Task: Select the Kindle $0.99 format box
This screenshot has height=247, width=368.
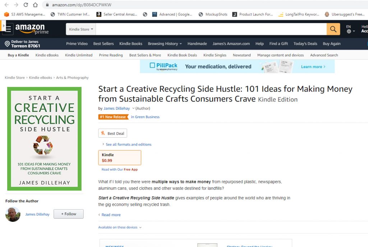Action: (120, 157)
